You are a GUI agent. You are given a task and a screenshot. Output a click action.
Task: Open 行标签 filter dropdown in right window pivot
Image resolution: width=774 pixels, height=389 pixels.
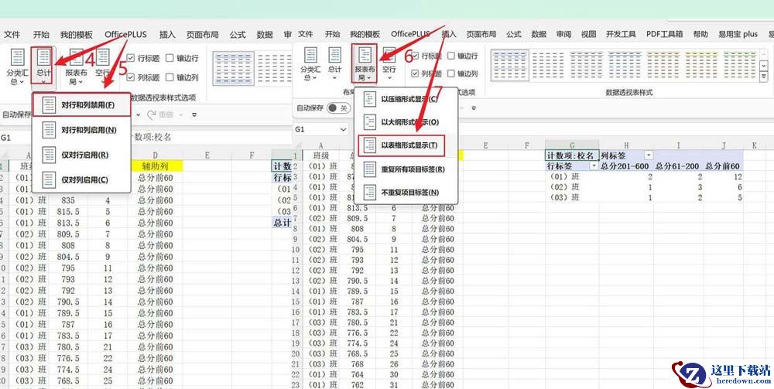(x=594, y=166)
